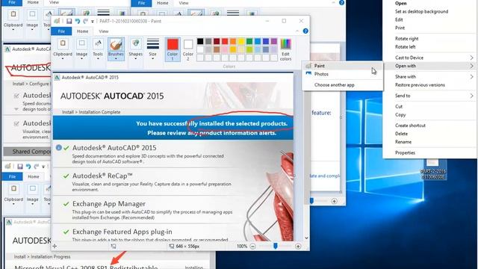Open the File tab in the bottom-left Paint window
This screenshot has height=269, width=478.
point(12,176)
